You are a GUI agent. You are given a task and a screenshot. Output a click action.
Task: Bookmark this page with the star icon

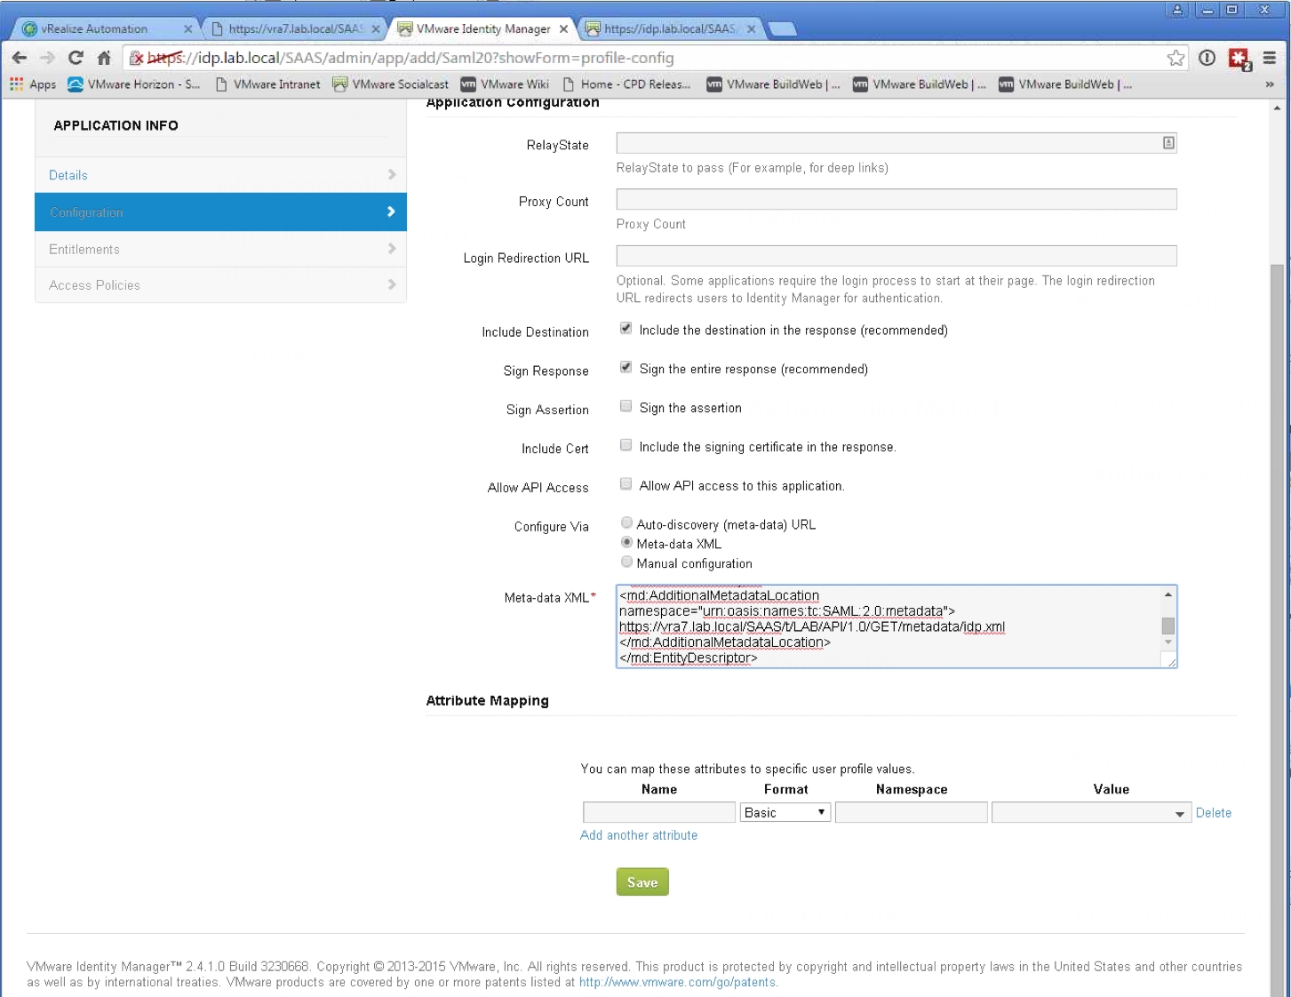1175,58
